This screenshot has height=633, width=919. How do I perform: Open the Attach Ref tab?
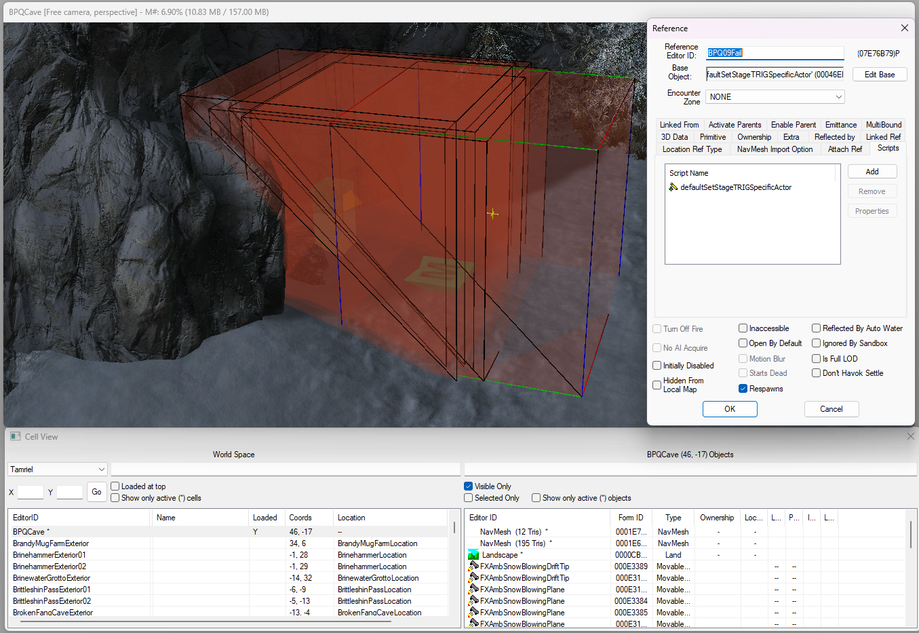[x=844, y=149]
